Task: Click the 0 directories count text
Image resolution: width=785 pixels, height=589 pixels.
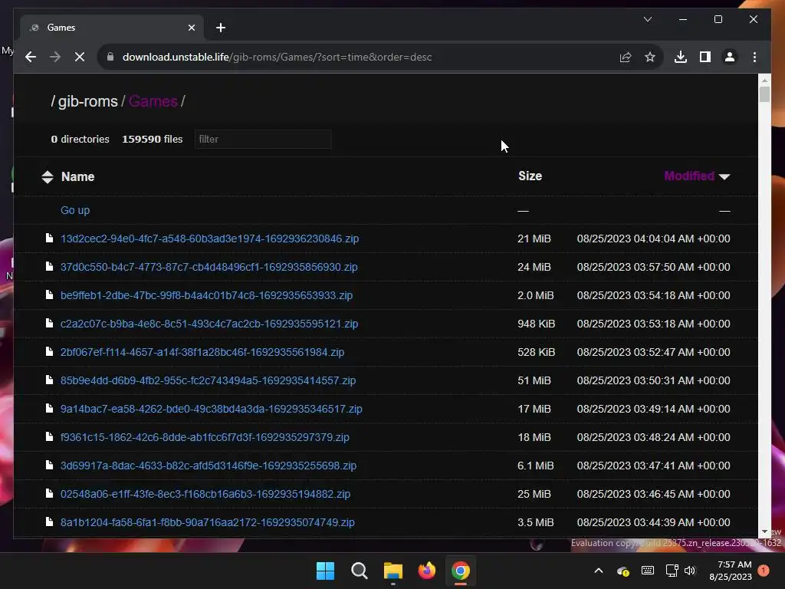Action: point(80,140)
